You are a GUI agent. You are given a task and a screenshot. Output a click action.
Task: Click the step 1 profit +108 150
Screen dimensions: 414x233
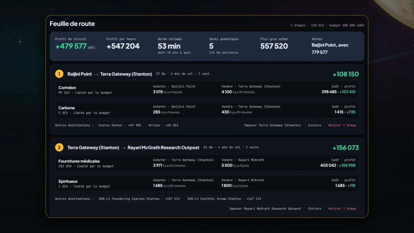coord(346,74)
